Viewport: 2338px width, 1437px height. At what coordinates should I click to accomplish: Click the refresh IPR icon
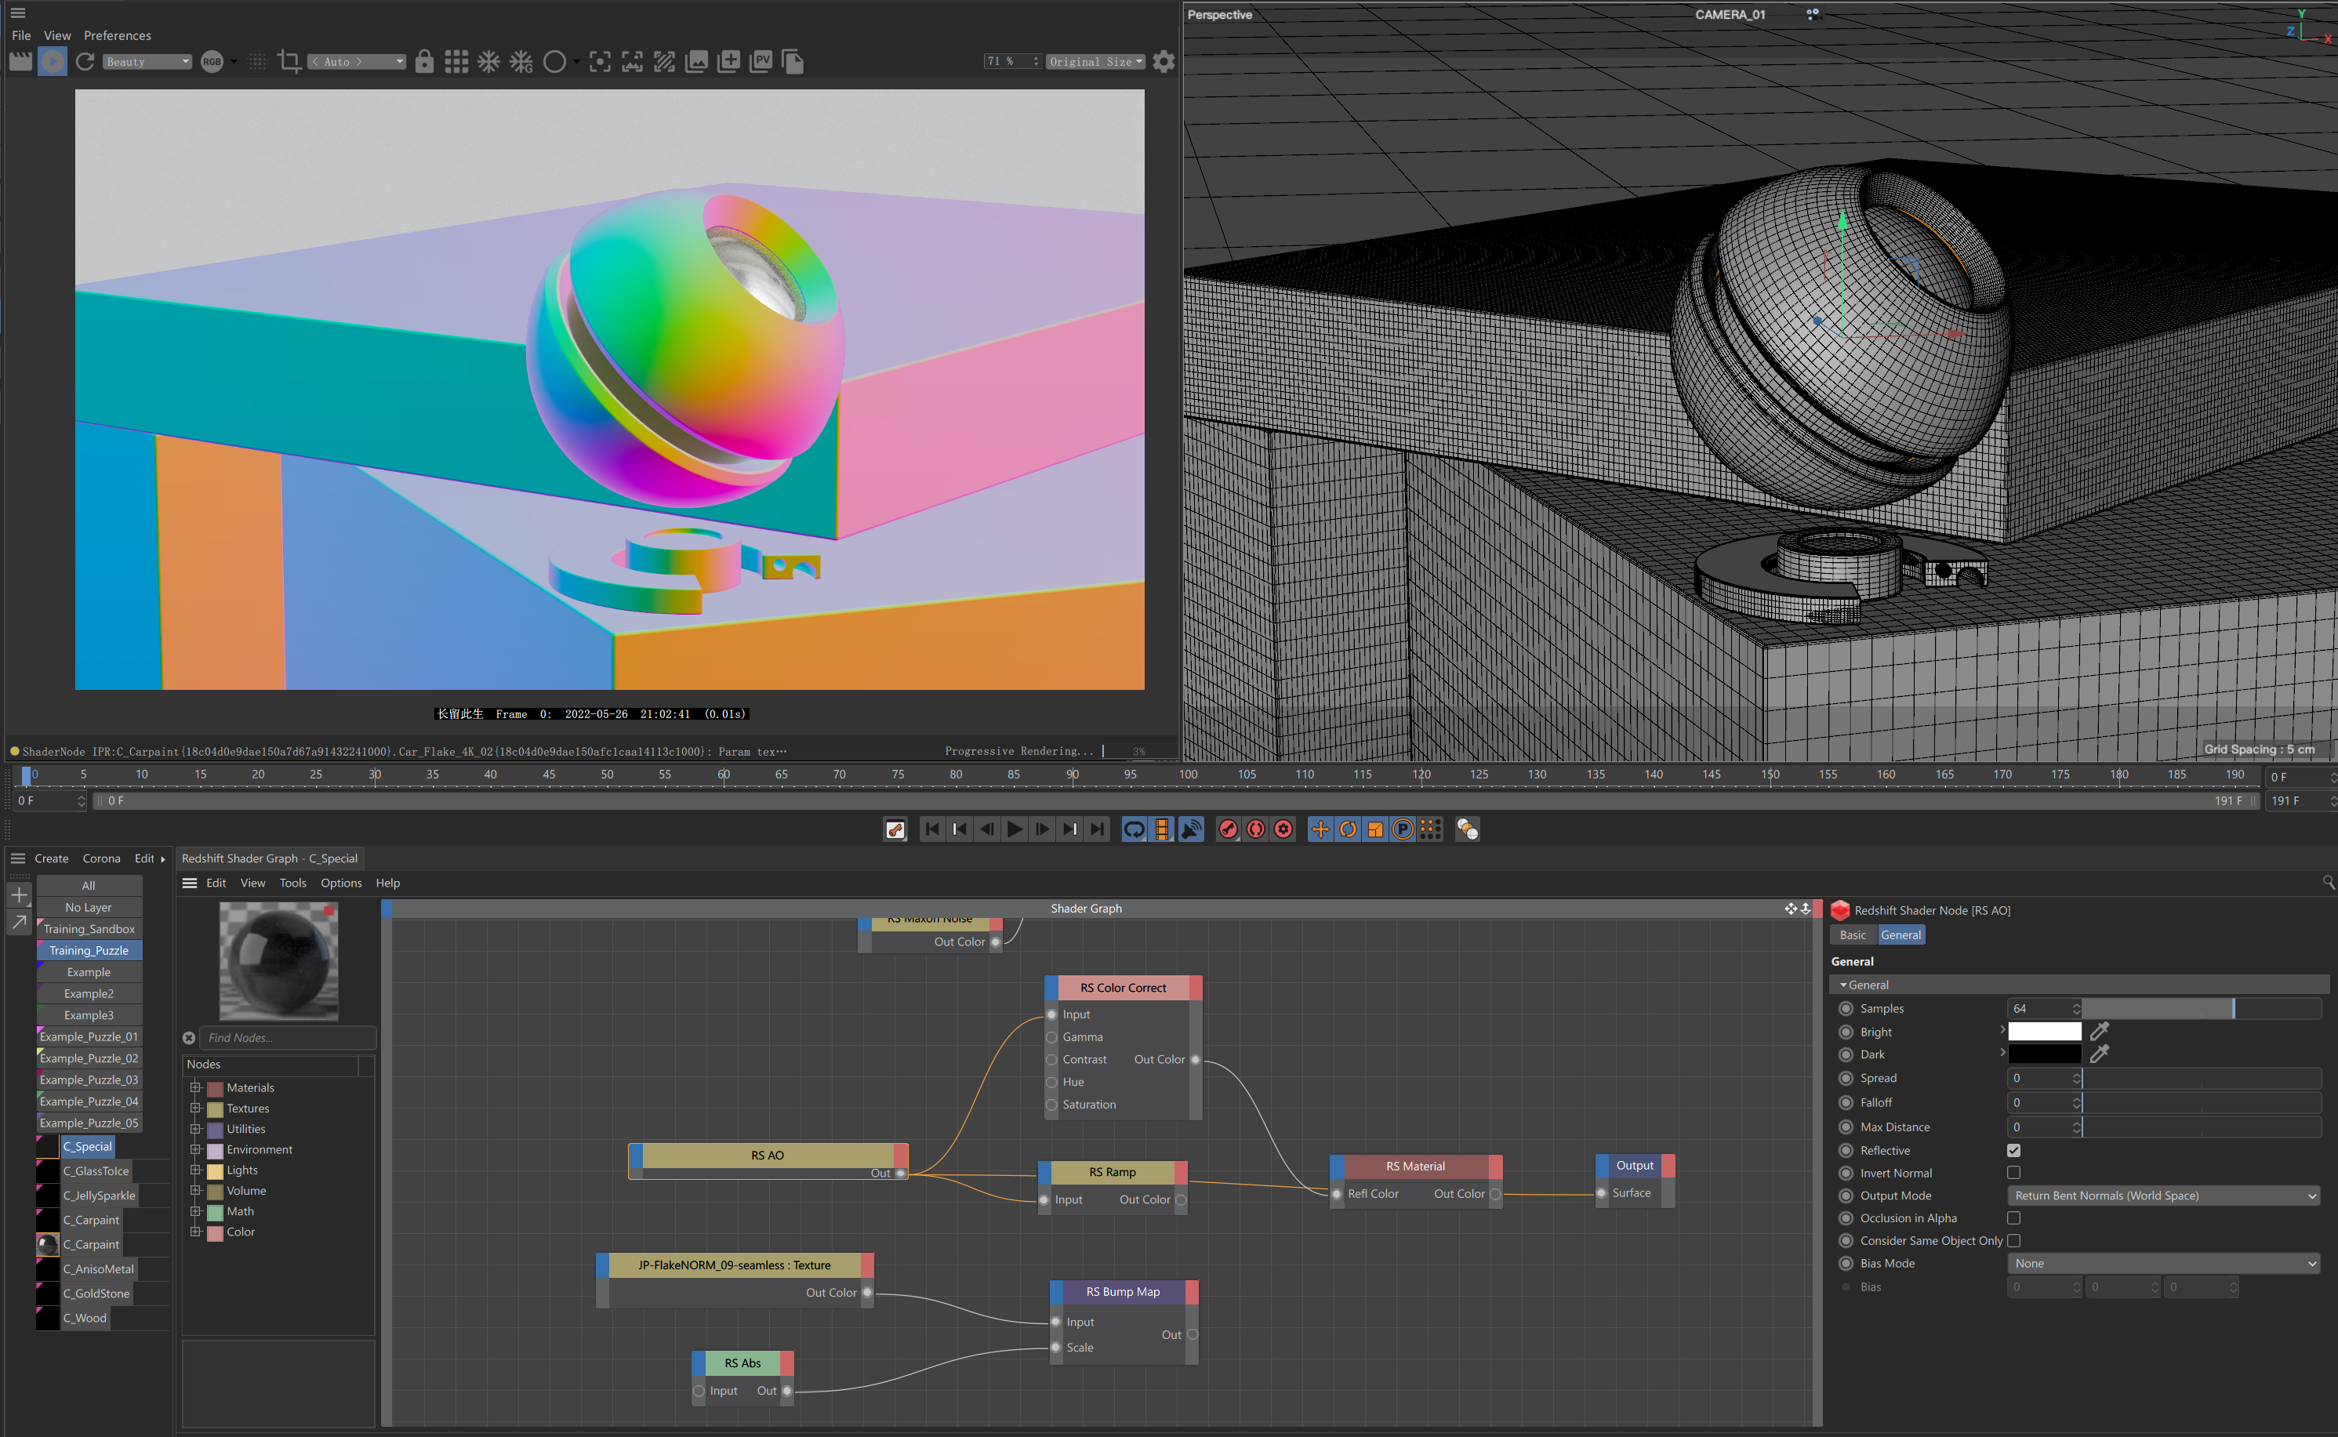tap(85, 62)
